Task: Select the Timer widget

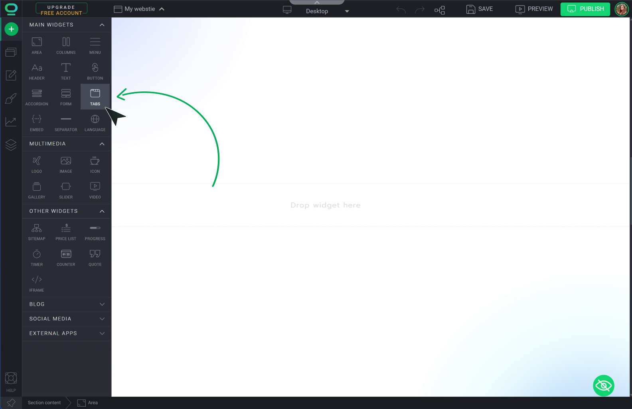Action: coord(37,258)
